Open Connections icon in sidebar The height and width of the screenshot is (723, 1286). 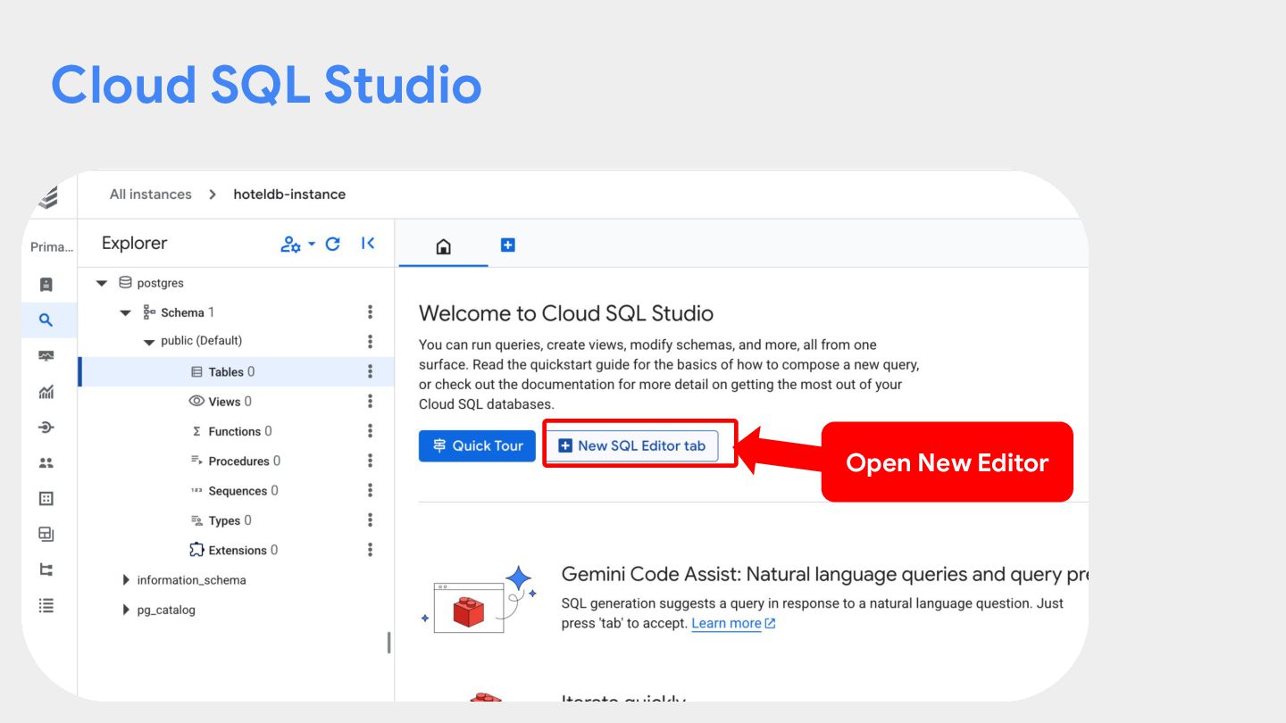46,428
